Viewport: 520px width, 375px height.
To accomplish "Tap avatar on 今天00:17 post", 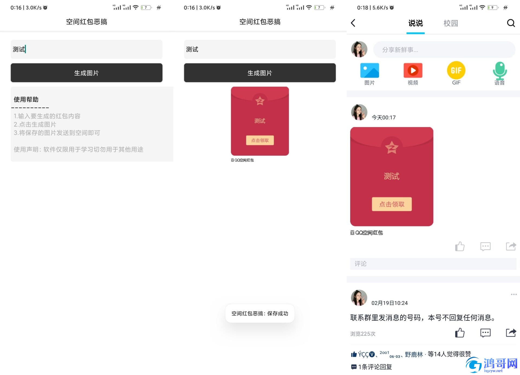I will pos(359,112).
